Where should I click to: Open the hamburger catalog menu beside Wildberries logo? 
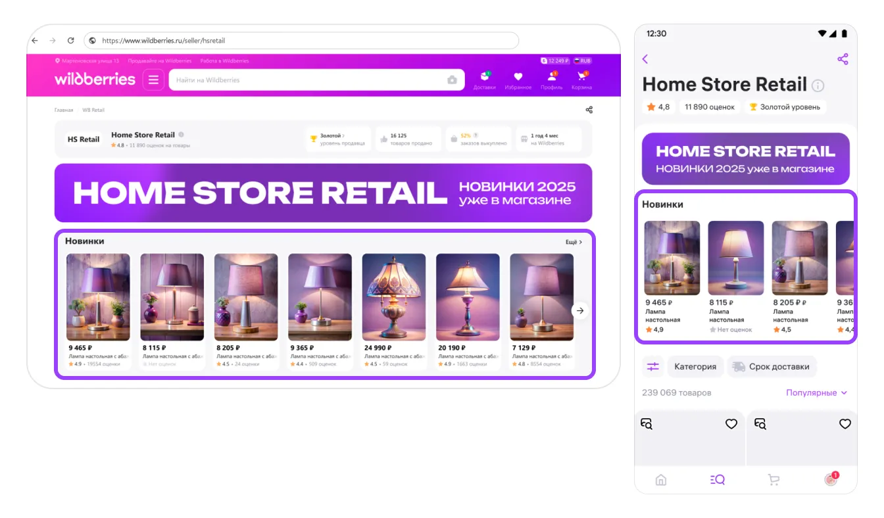[153, 80]
